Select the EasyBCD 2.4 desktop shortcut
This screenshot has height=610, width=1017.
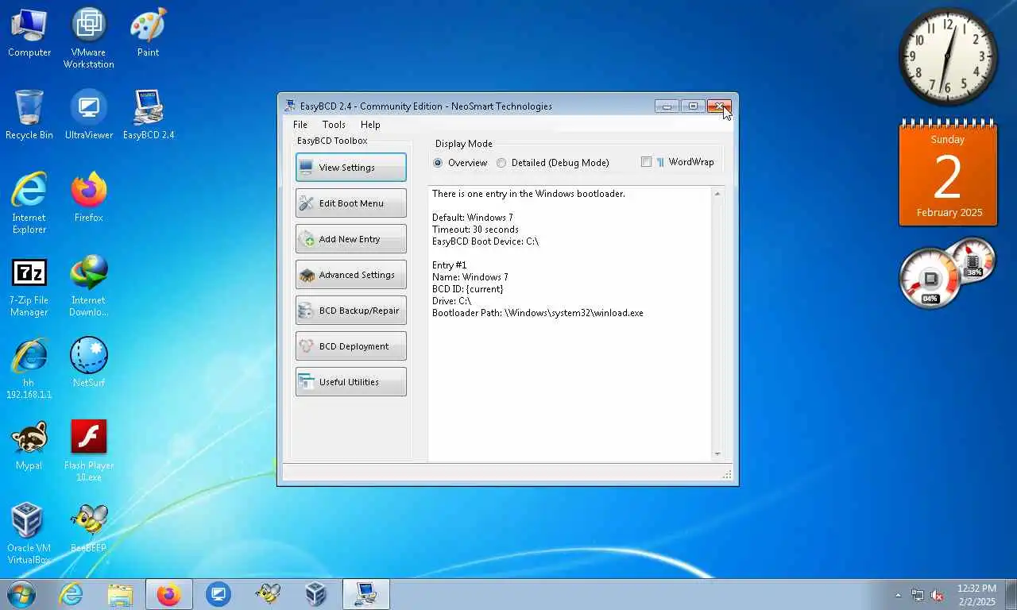pos(148,114)
